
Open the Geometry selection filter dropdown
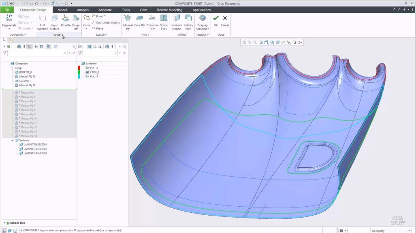point(409,231)
